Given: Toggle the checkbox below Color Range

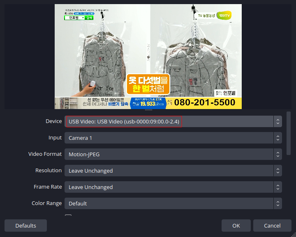Looking at the screenshot, I should pyautogui.click(x=68, y=216).
